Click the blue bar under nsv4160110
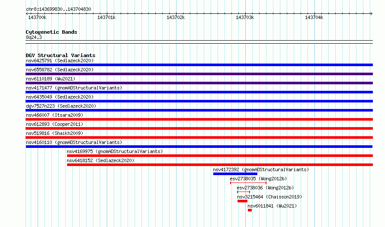The width and height of the screenshot is (385, 227). [x=199, y=147]
